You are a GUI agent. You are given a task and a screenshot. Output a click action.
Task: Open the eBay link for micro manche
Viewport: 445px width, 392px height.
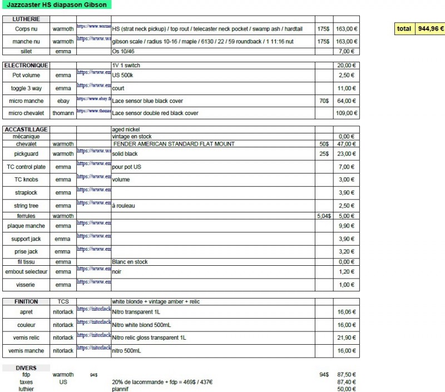coord(93,98)
